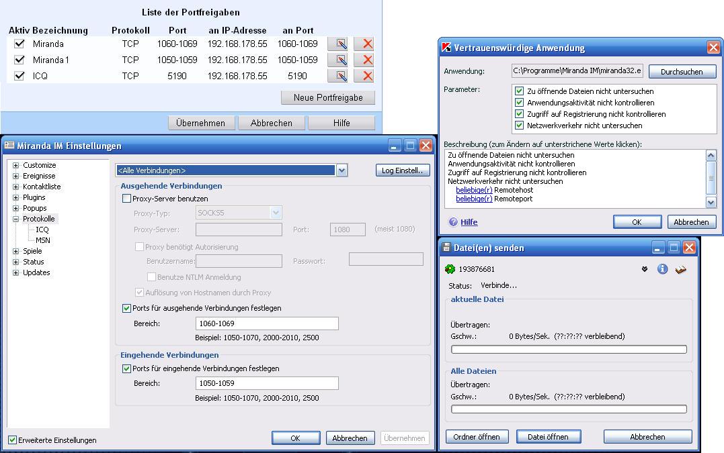Click the Miranda IM settings window title icon
724x453 pixels.
pyautogui.click(x=9, y=146)
